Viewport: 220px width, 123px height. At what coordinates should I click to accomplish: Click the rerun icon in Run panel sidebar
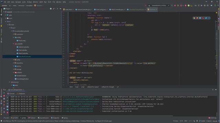4,93
